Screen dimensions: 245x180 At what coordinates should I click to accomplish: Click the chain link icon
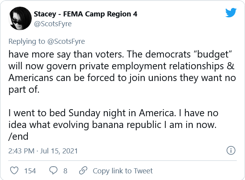83,171
